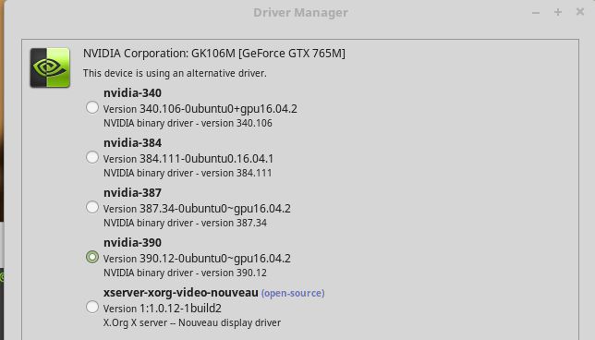Select the nvidia-390 driver radio button
Image resolution: width=595 pixels, height=340 pixels.
(x=92, y=257)
